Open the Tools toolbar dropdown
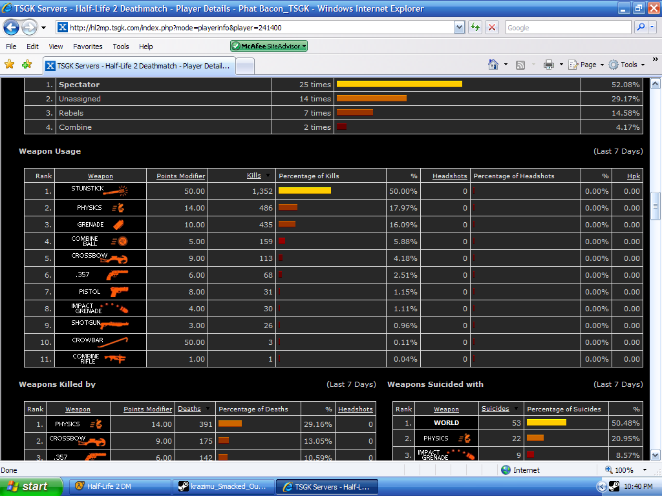 (x=627, y=65)
